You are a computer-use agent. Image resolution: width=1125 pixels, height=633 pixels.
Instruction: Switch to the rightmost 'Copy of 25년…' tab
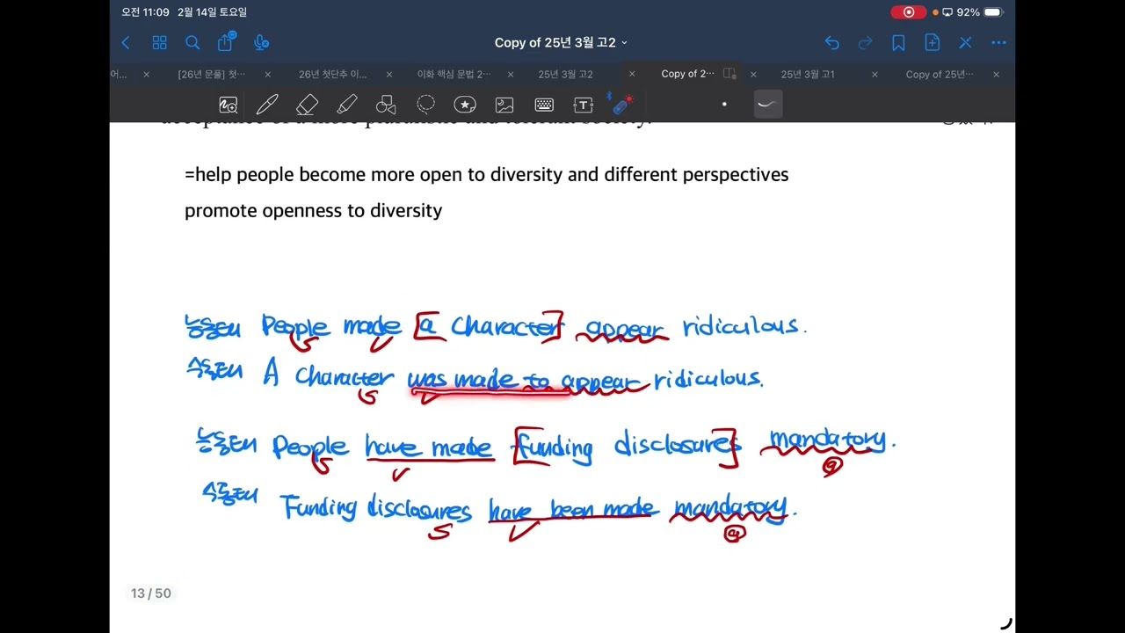coord(940,75)
